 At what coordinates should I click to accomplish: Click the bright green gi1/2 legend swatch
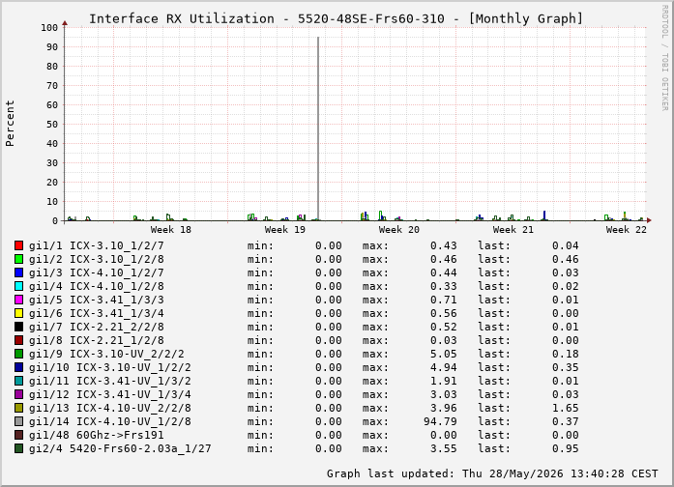point(18,259)
